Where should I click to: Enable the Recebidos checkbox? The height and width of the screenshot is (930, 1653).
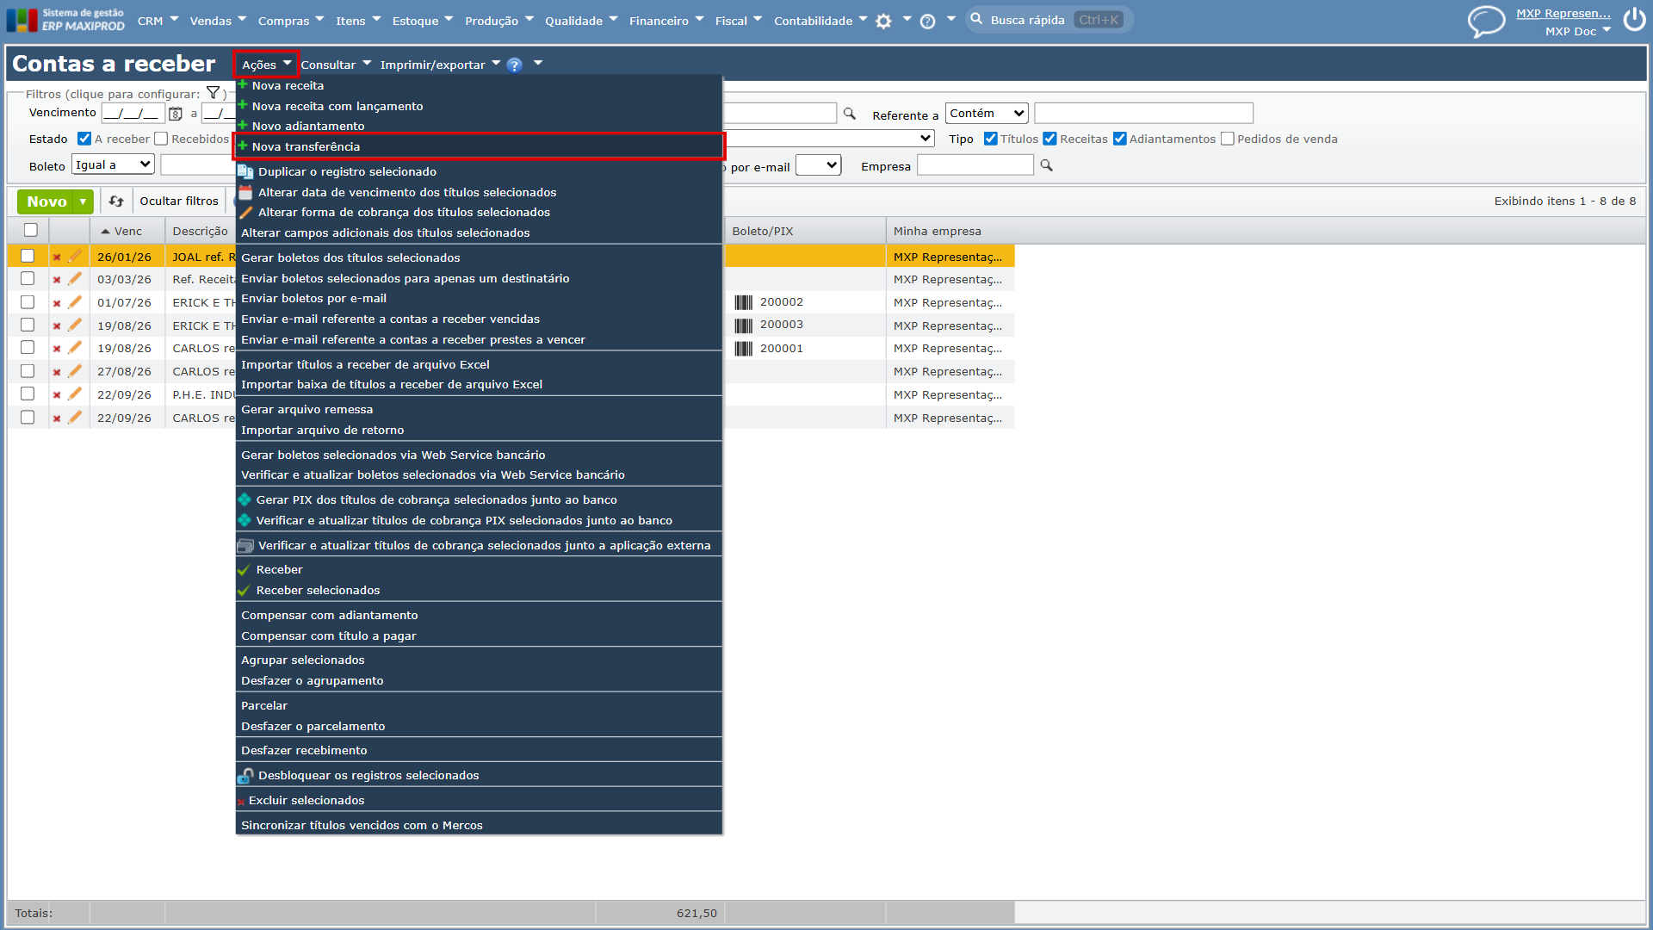coord(161,139)
